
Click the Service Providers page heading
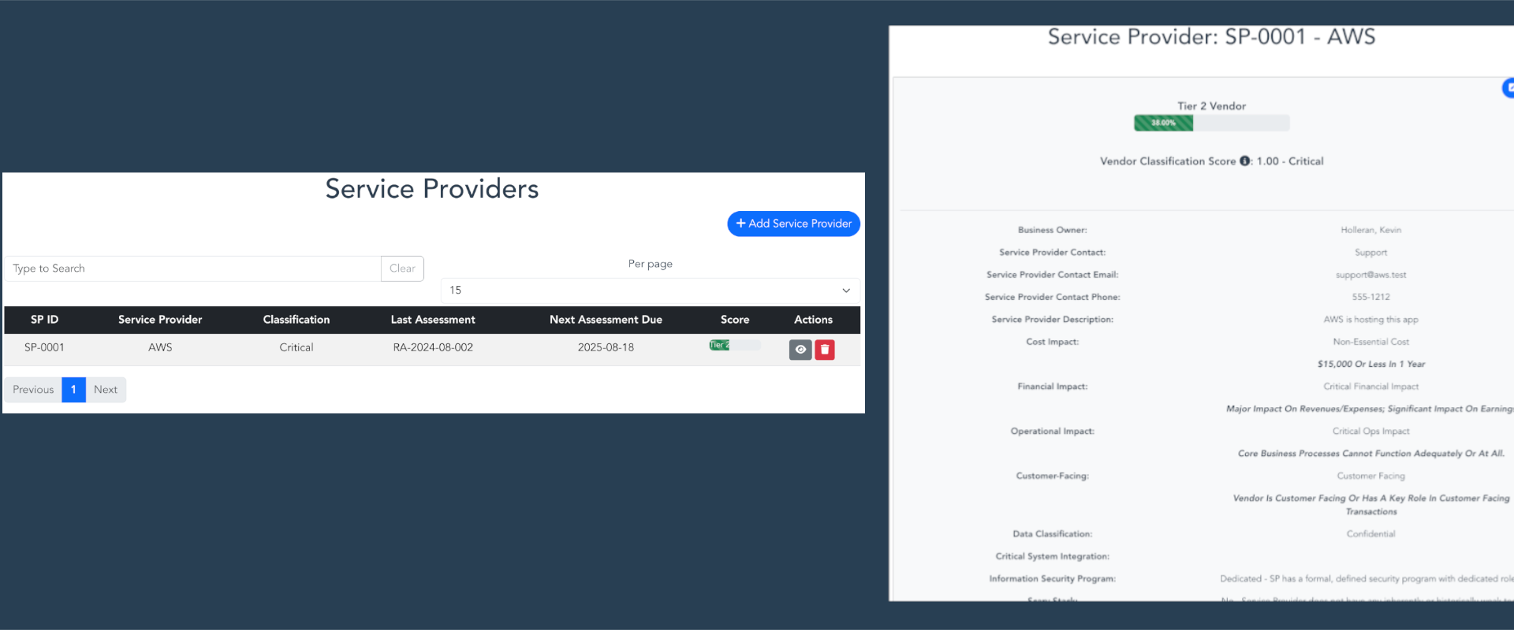(432, 189)
